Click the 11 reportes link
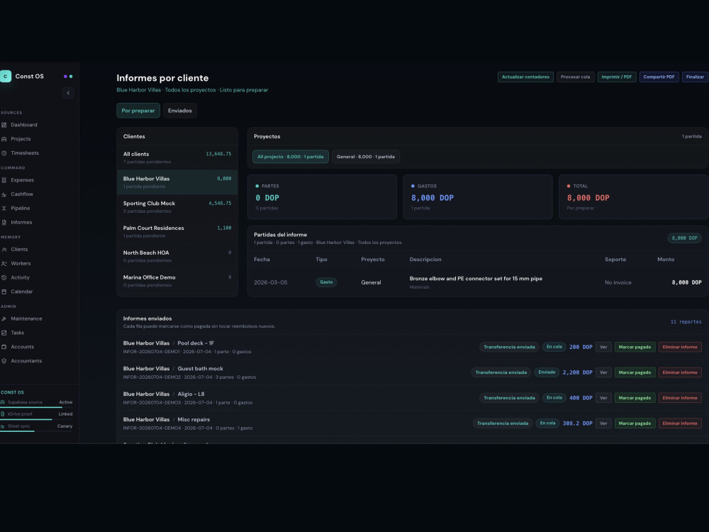This screenshot has height=532, width=709. pos(686,321)
